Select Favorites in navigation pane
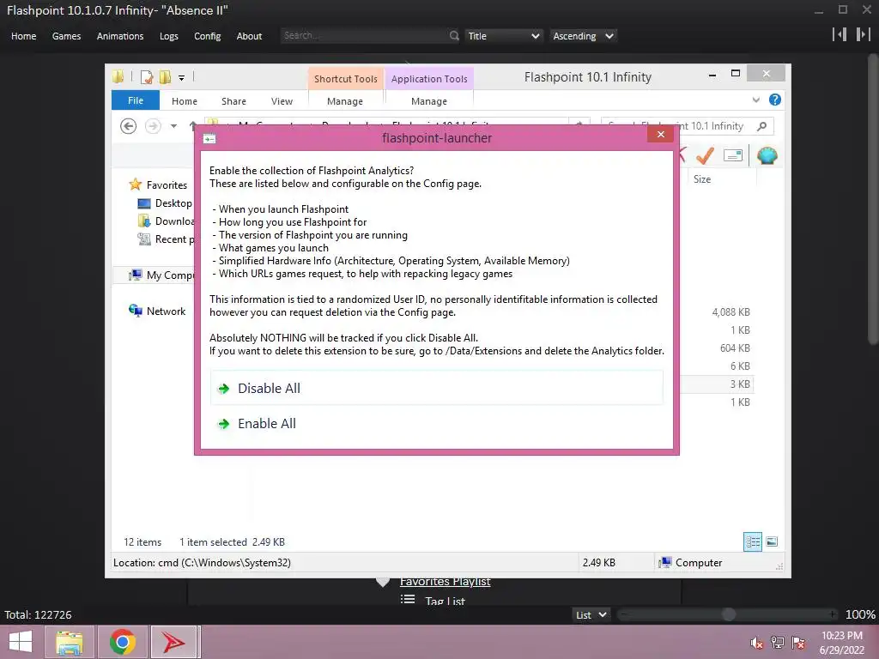The width and height of the screenshot is (879, 659). [167, 185]
